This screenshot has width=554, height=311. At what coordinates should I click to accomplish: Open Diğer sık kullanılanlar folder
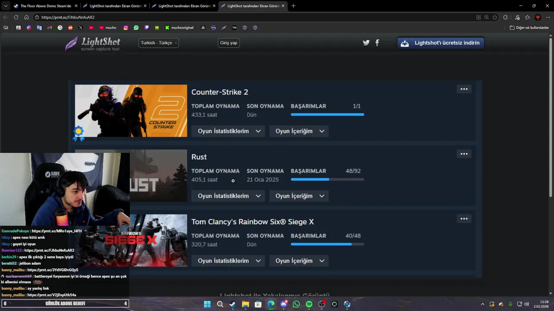click(529, 28)
